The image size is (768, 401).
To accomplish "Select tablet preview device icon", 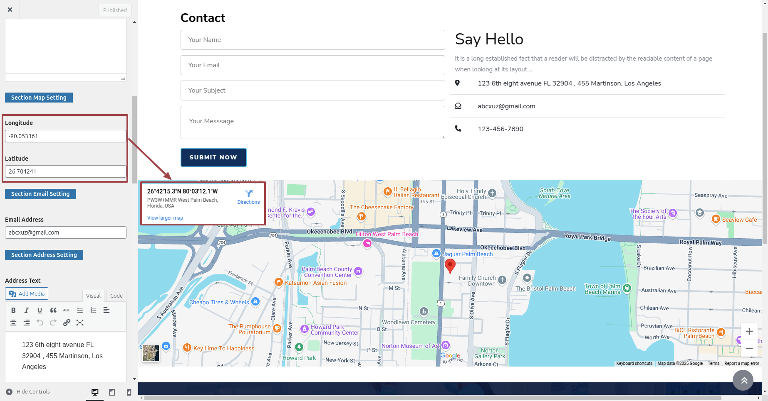I will point(112,392).
